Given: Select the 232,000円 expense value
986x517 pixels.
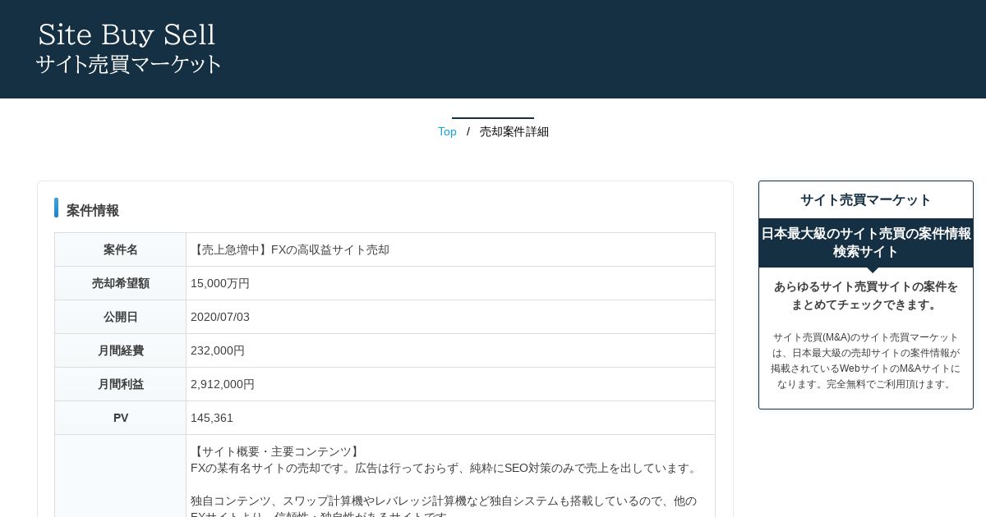Looking at the screenshot, I should pos(218,350).
